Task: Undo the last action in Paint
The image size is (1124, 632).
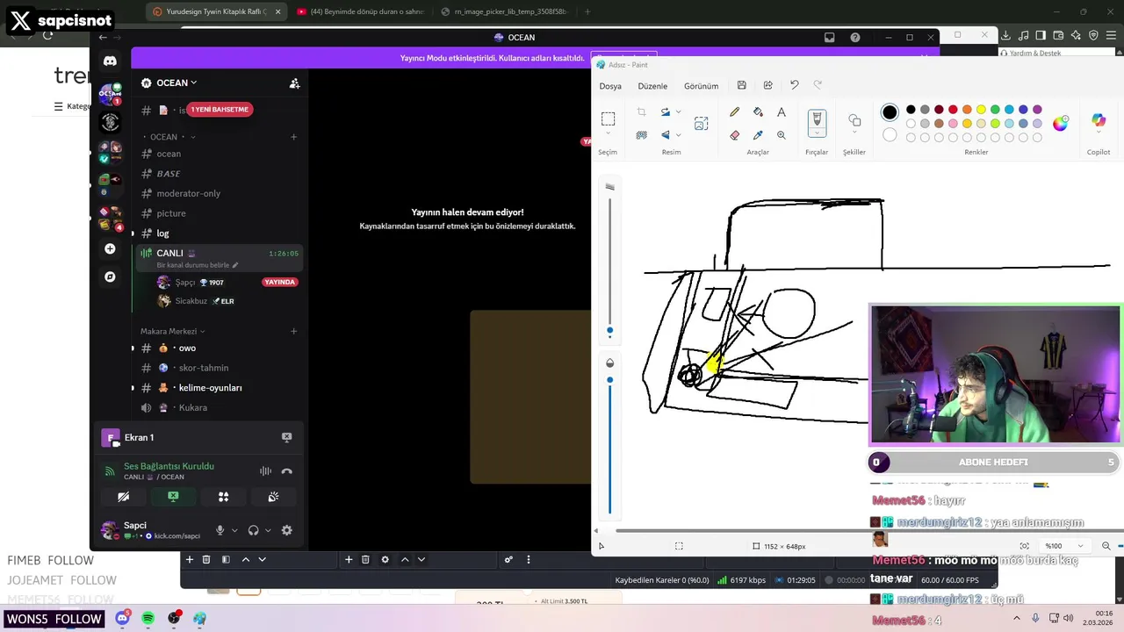Action: tap(794, 85)
